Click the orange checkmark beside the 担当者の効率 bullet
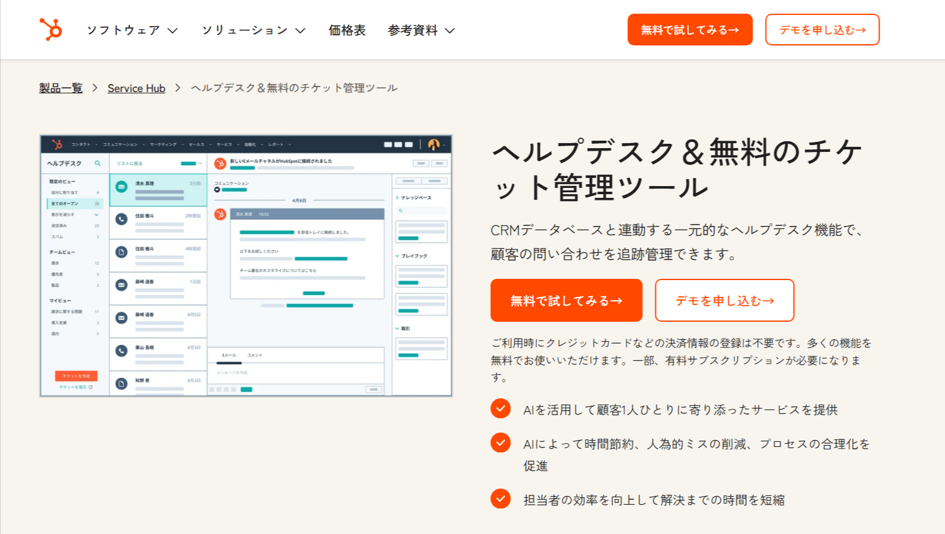945x534 pixels. pos(500,499)
